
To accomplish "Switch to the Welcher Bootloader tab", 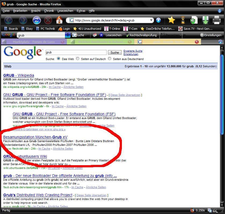I will [x=100, y=42].
